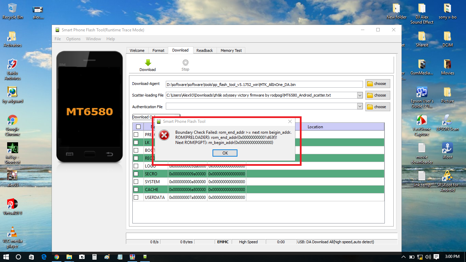The width and height of the screenshot is (466, 262).
Task: Click the High Speed status entry
Action: pyautogui.click(x=248, y=242)
